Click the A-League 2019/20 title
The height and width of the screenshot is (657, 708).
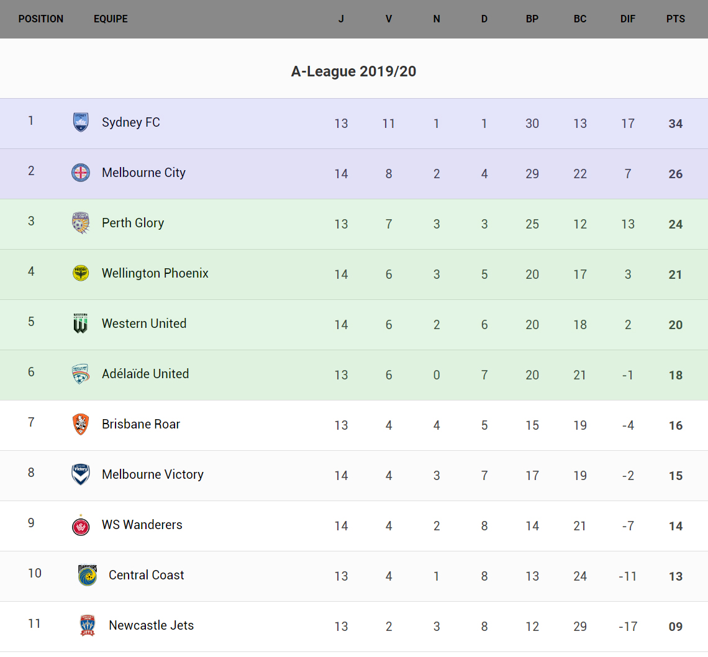click(x=353, y=71)
